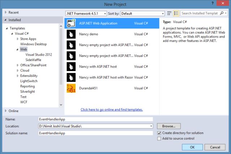Click the Solution name input field
231x154 pixels.
click(96, 133)
